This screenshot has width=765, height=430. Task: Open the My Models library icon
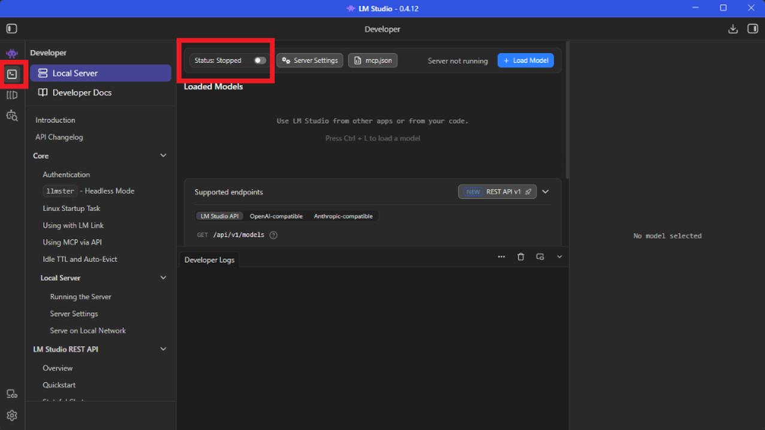coord(11,95)
